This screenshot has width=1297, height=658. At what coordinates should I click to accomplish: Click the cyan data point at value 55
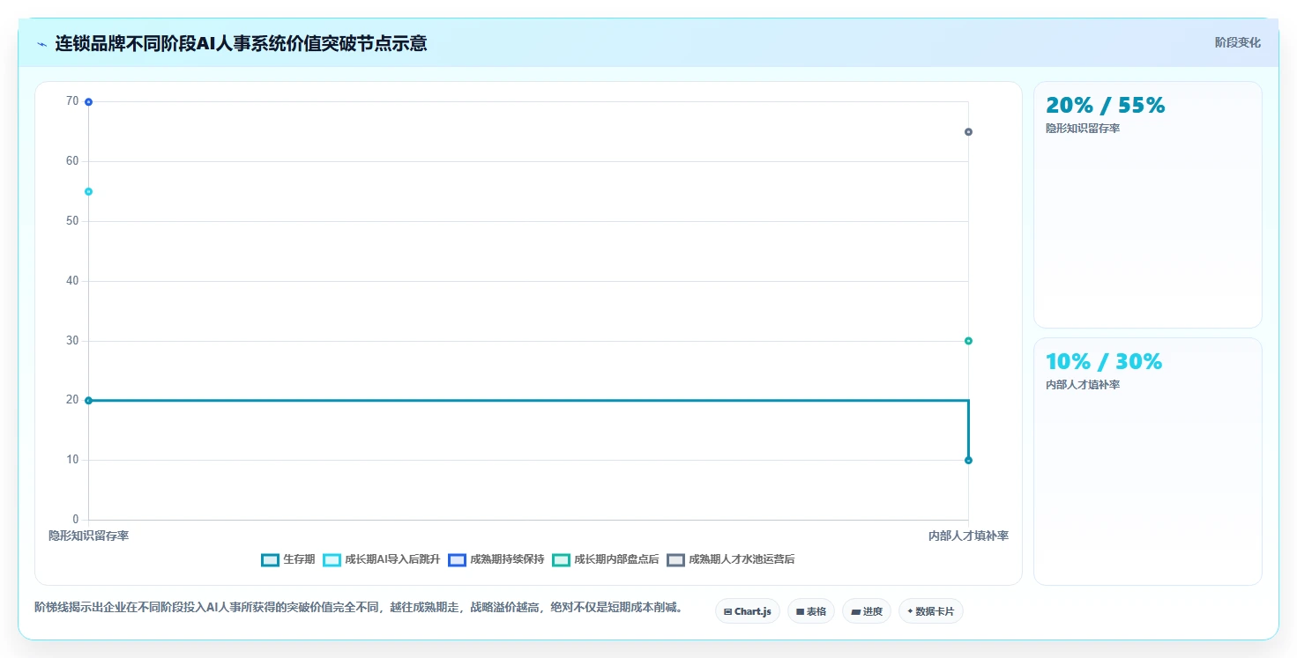coord(88,191)
